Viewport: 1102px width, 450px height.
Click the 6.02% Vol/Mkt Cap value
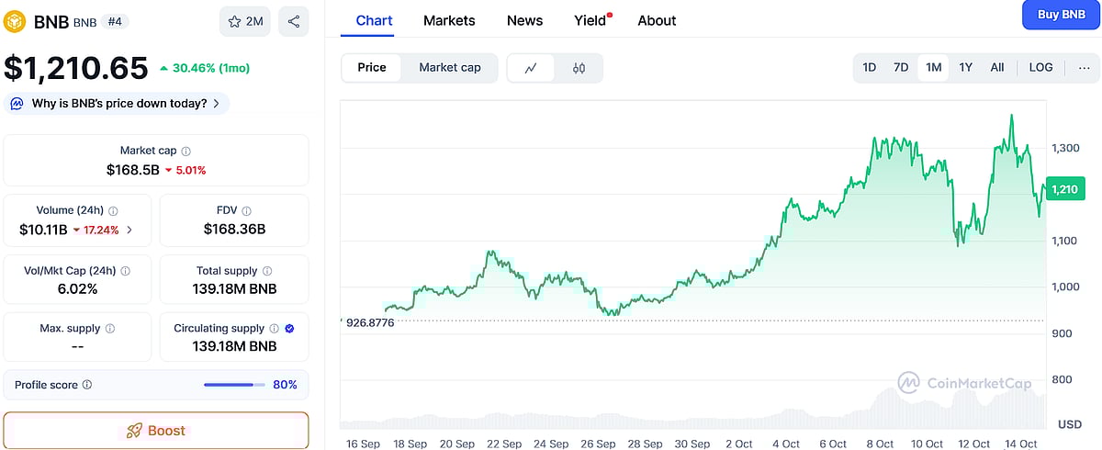pos(76,289)
